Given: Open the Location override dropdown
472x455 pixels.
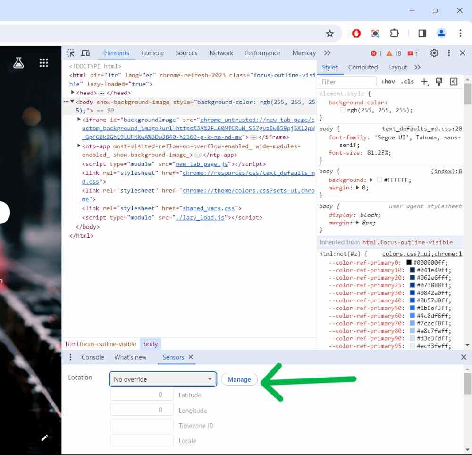Looking at the screenshot, I should [x=162, y=379].
